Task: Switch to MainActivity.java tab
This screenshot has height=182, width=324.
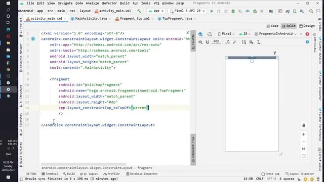Action: click(x=91, y=19)
